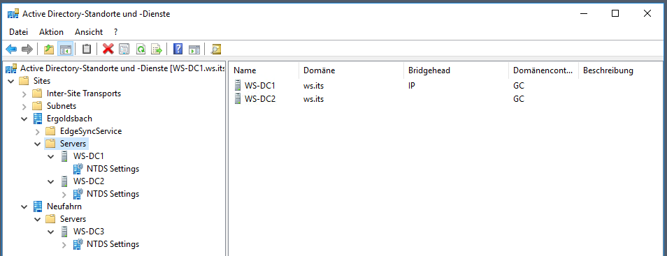Expand the Inter-Site Transports node
The height and width of the screenshot is (256, 667).
tap(24, 93)
